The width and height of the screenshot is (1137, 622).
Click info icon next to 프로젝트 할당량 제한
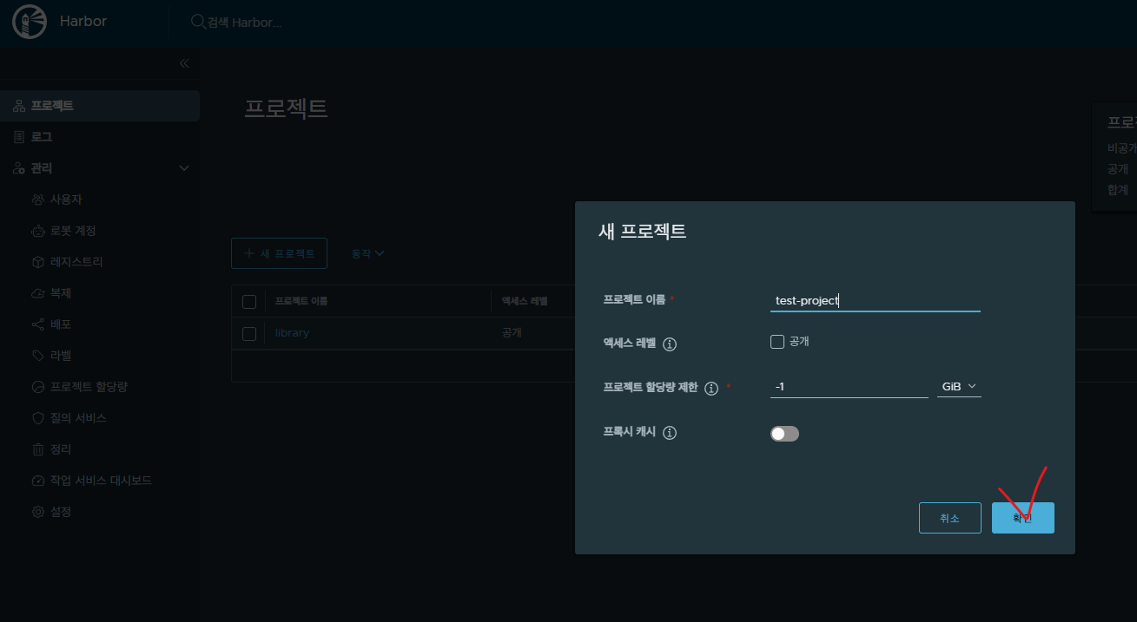pos(711,389)
